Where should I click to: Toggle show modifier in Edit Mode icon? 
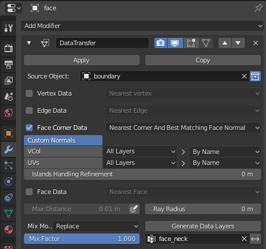(191, 43)
